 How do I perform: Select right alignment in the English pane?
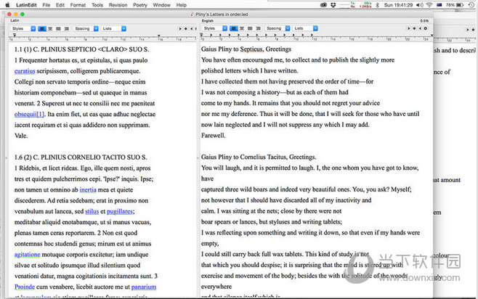258,28
